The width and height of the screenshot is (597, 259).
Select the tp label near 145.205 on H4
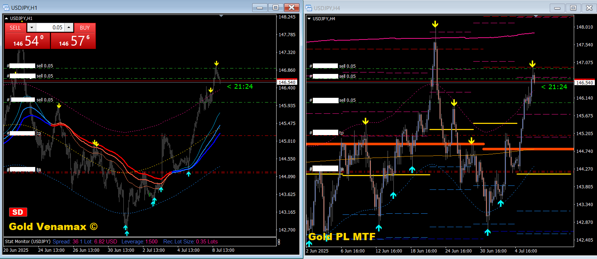pos(341,133)
